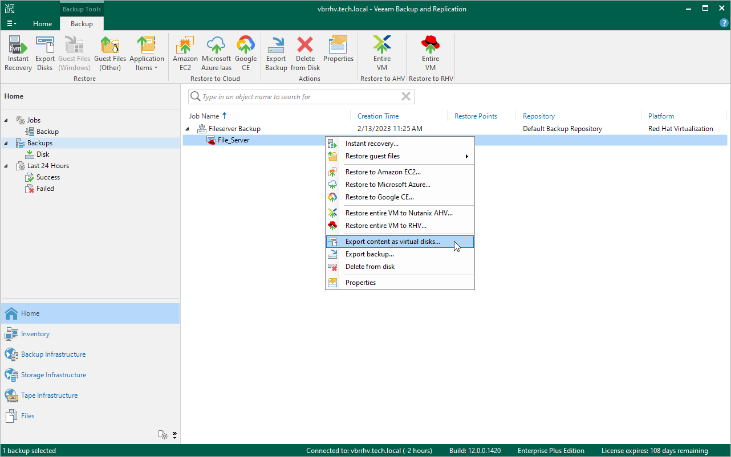Switch to Home view in sidebar

point(90,313)
